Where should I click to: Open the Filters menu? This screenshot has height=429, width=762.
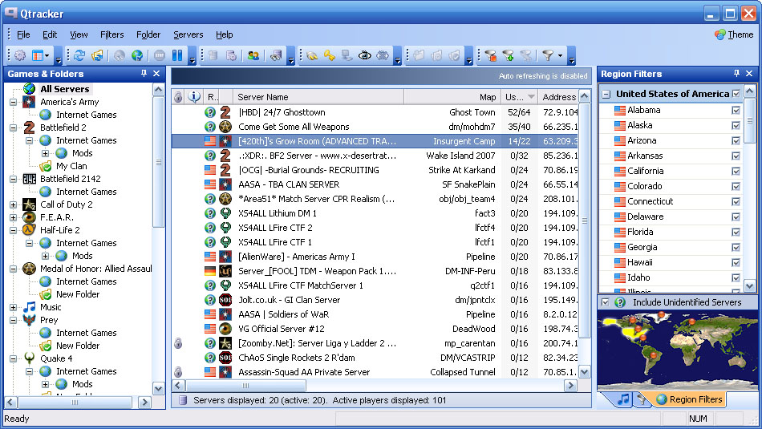click(111, 34)
